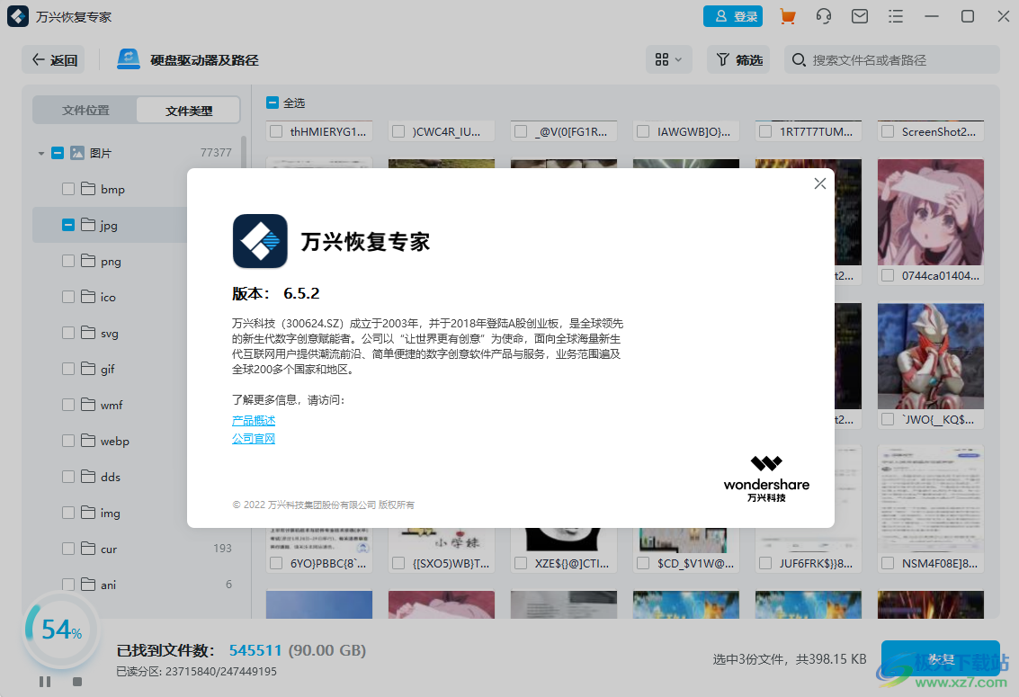Click the 6.5.2 version number

pyautogui.click(x=301, y=293)
